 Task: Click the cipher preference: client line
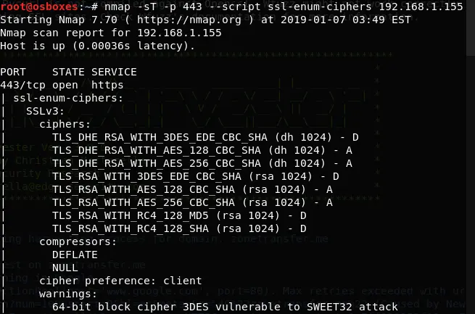click(x=120, y=281)
